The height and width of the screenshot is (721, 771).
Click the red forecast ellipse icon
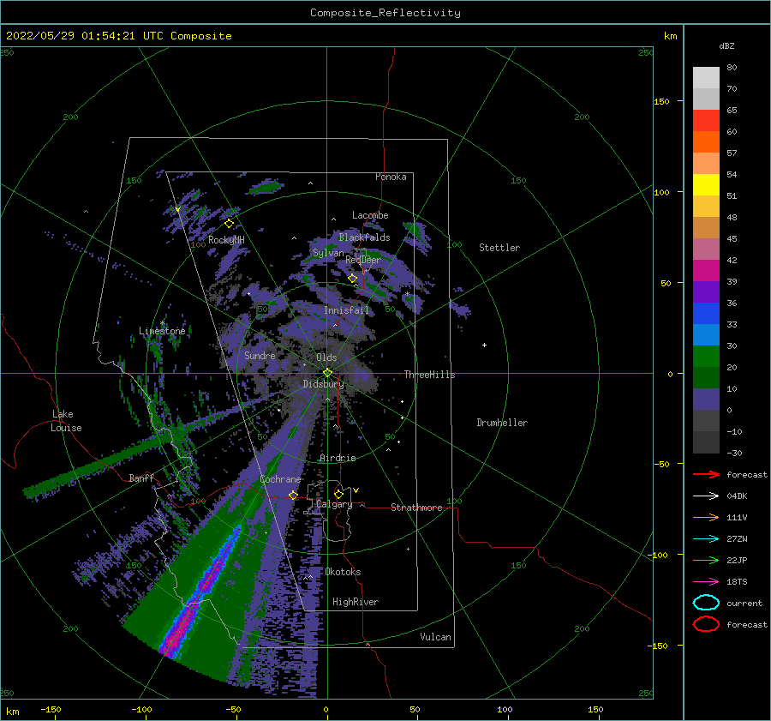coord(706,624)
